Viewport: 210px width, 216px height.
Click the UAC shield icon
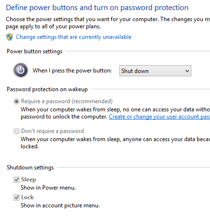[10, 37]
